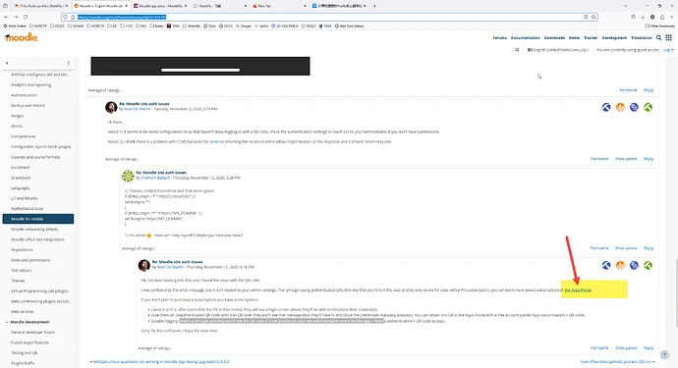The width and height of the screenshot is (678, 368).
Task: Click the Log in link
Action: (x=668, y=50)
